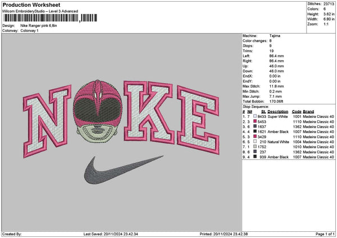Click the 'Left:' measurement label
The width and height of the screenshot is (337, 238).
(x=246, y=56)
